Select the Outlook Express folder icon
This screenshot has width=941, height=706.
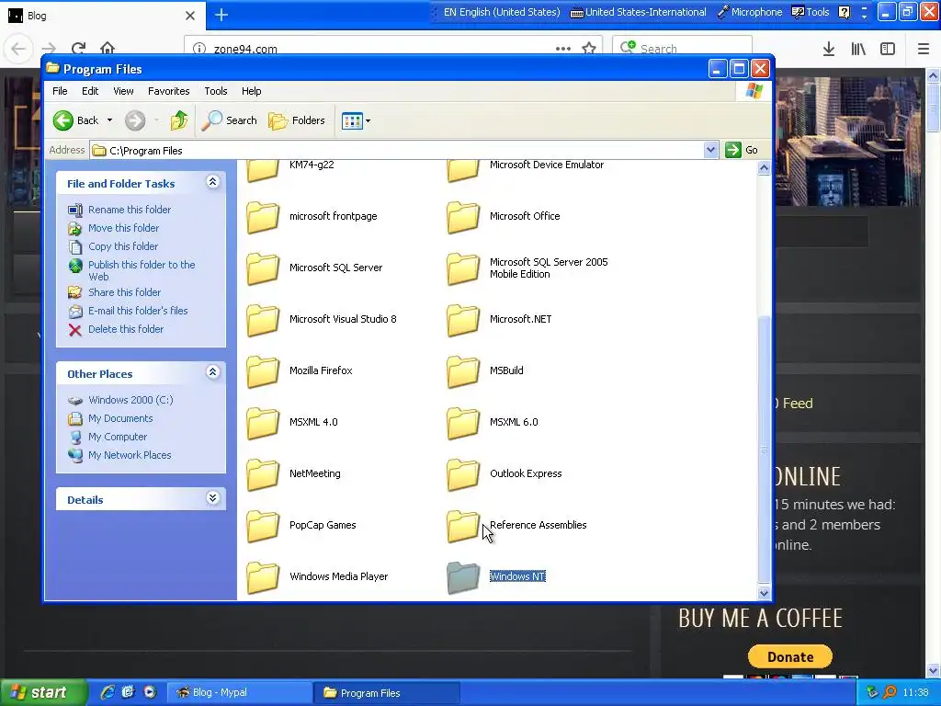pyautogui.click(x=463, y=474)
